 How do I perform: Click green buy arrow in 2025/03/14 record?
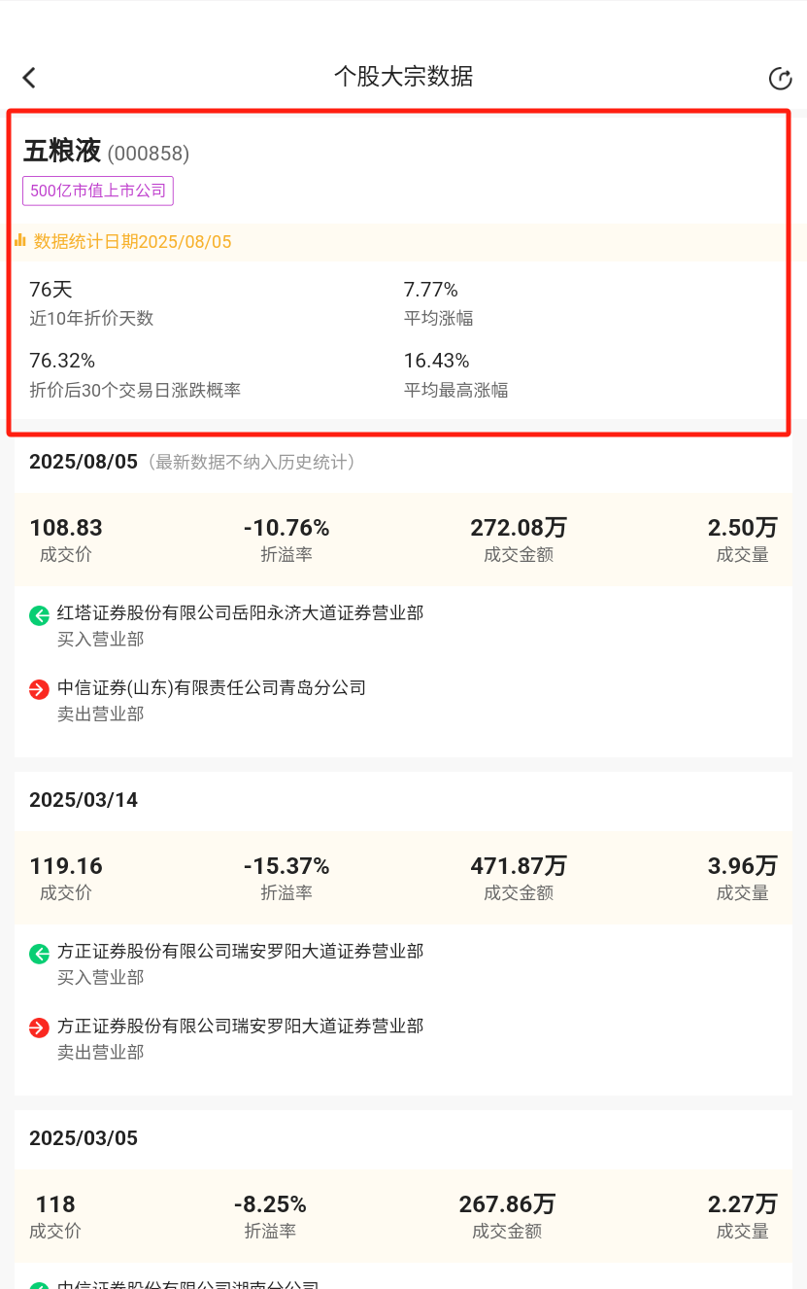39,954
